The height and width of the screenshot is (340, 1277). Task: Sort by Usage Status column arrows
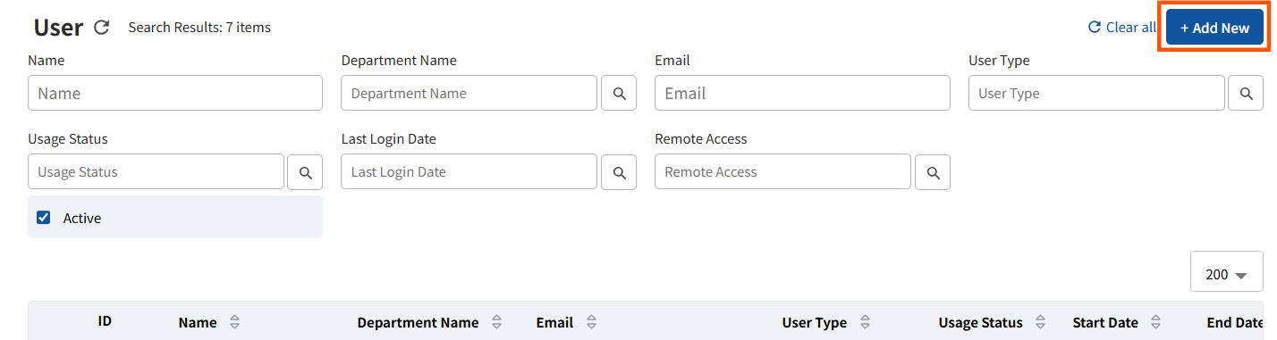point(1041,323)
